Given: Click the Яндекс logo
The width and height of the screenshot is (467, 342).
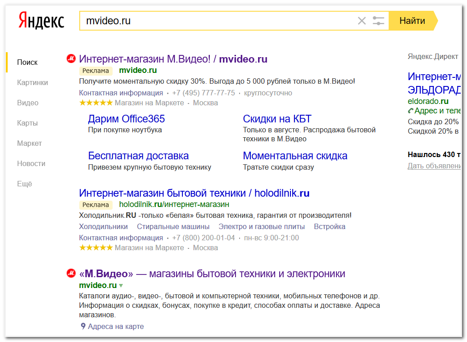Looking at the screenshot, I should (x=41, y=21).
